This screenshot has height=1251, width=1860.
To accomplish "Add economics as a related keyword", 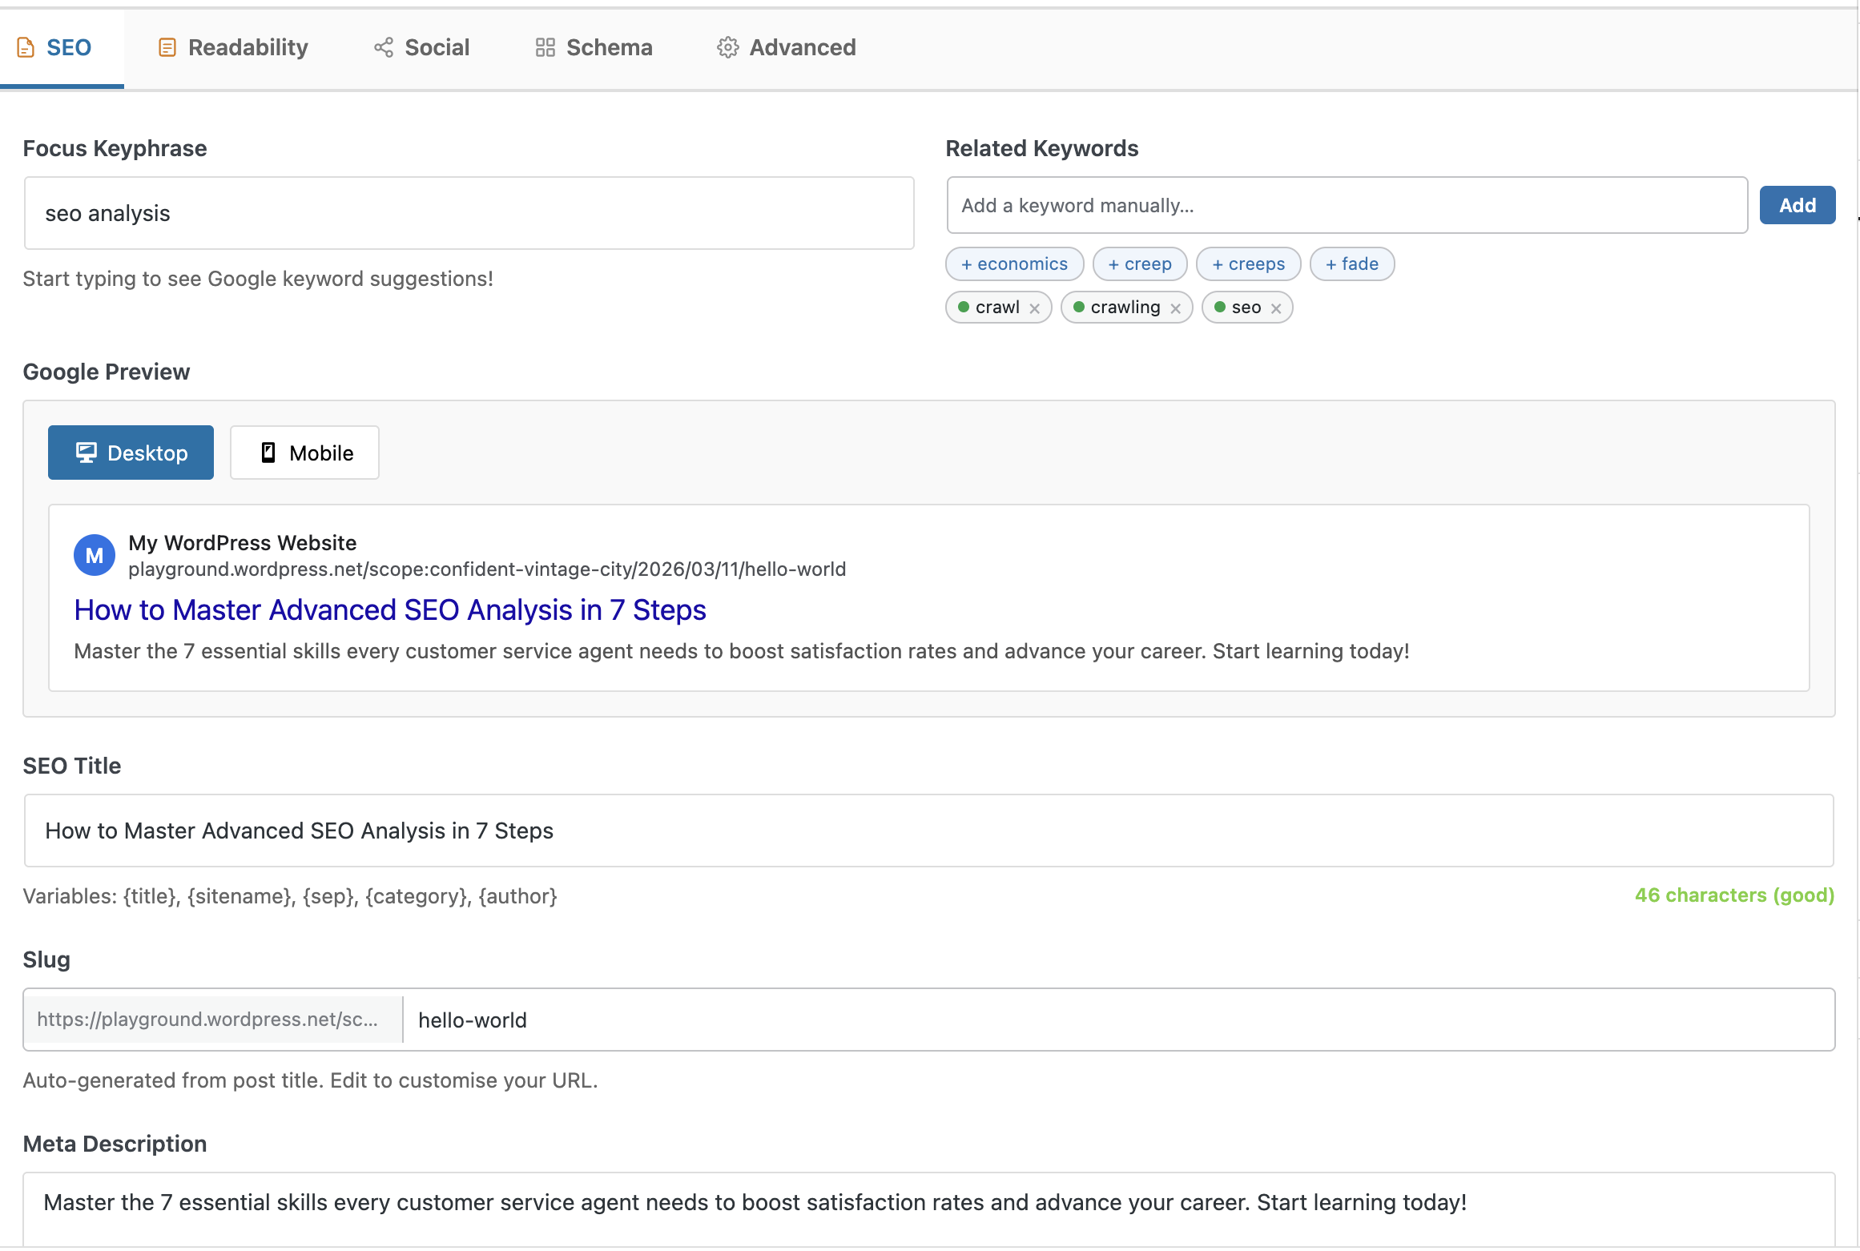I will pyautogui.click(x=1014, y=263).
